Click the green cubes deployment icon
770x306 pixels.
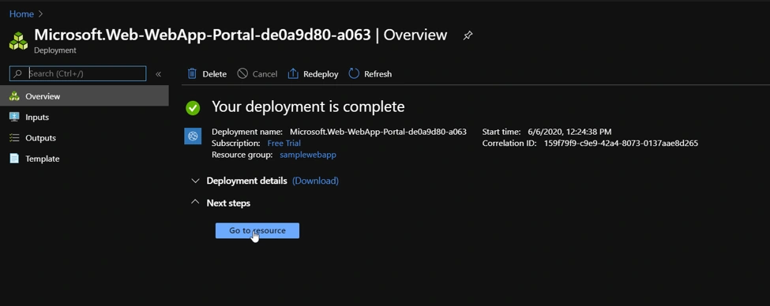(19, 41)
